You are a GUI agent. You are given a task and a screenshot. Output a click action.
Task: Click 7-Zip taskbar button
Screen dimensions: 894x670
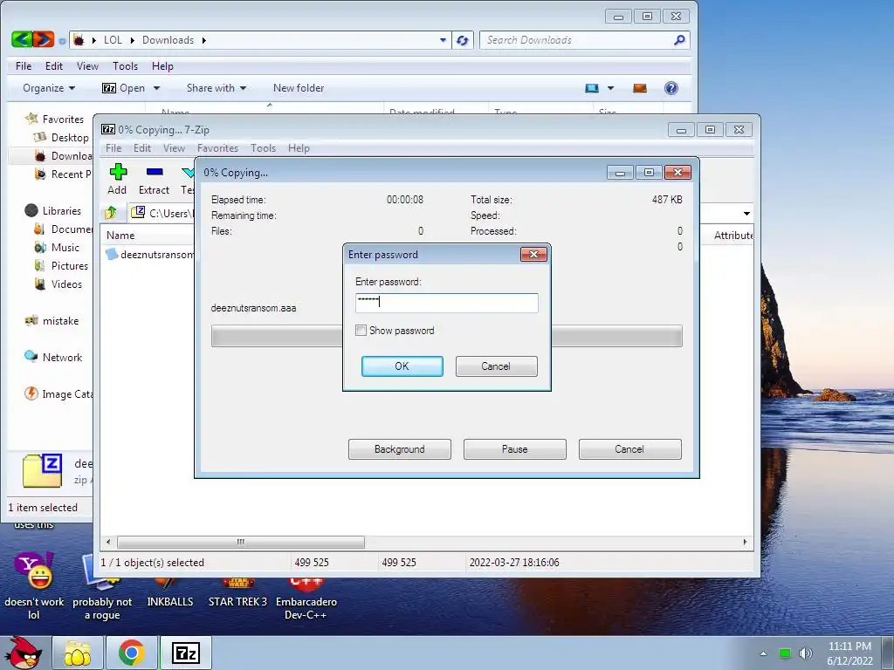(186, 653)
